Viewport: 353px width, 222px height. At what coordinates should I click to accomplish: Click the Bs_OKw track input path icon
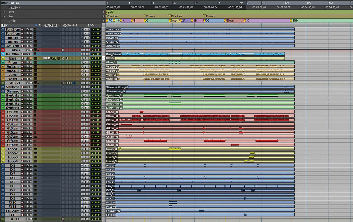pos(82,54)
